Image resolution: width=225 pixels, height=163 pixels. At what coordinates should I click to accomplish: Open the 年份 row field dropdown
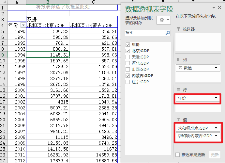point(216,98)
